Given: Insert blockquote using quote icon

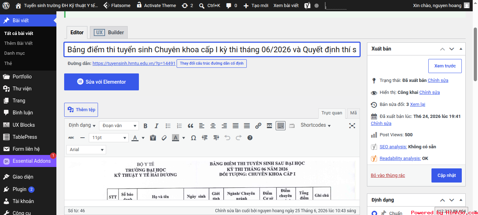Looking at the screenshot, I should pyautogui.click(x=190, y=126).
